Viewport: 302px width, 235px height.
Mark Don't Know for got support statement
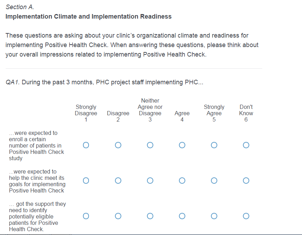coord(246,216)
